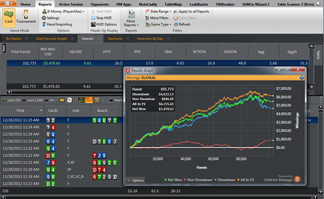The height and width of the screenshot is (199, 324).
Task: Click the help icon in Results Graph
Action: [x=302, y=78]
